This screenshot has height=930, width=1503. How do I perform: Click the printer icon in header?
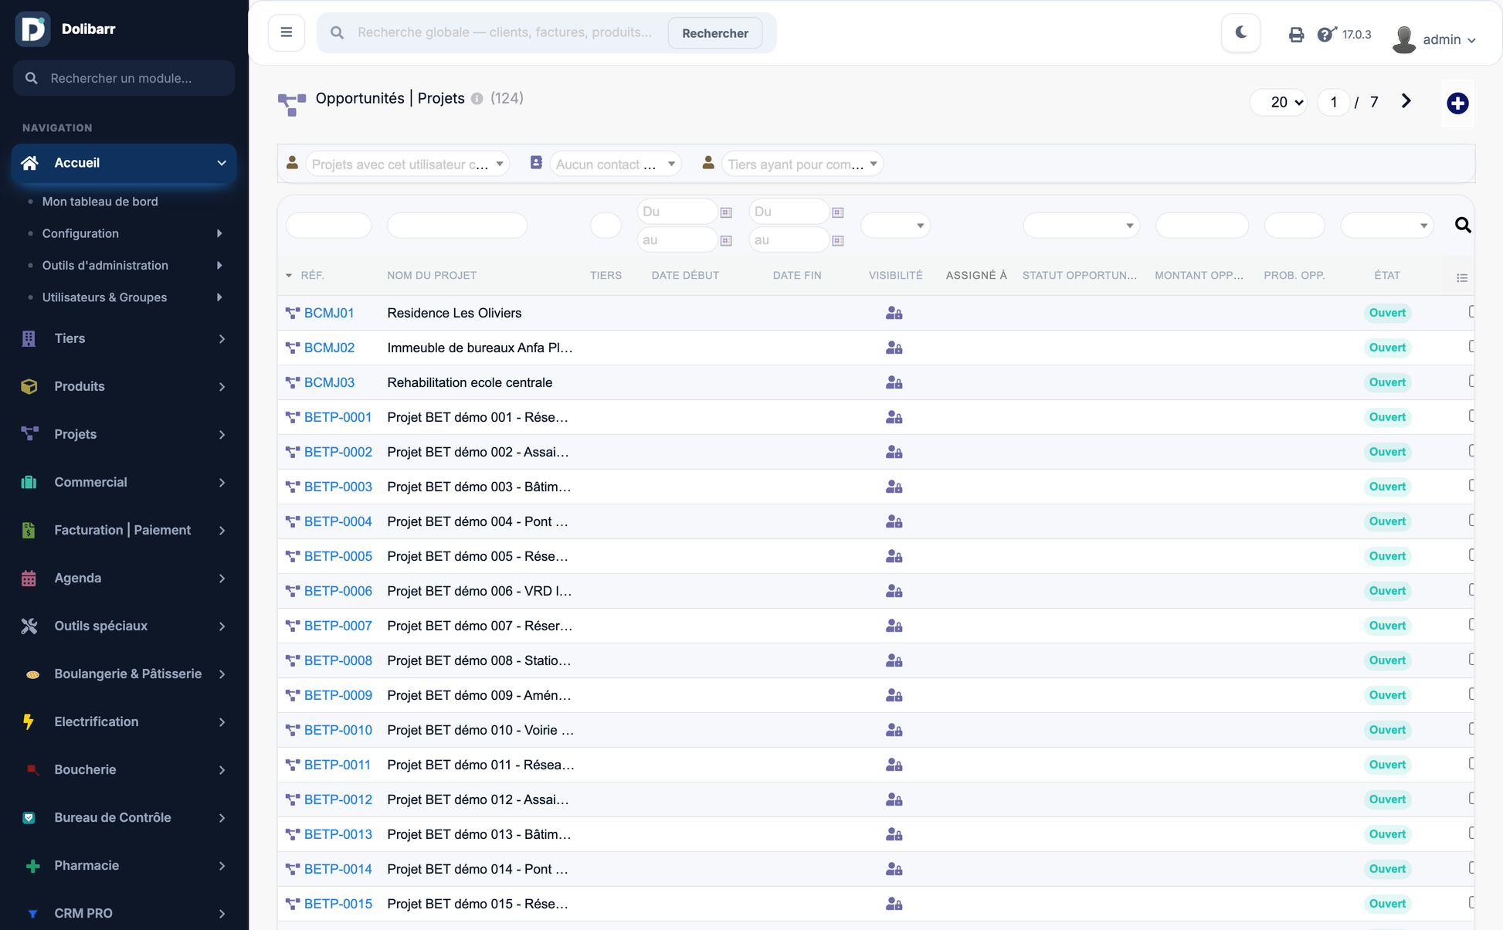point(1296,35)
